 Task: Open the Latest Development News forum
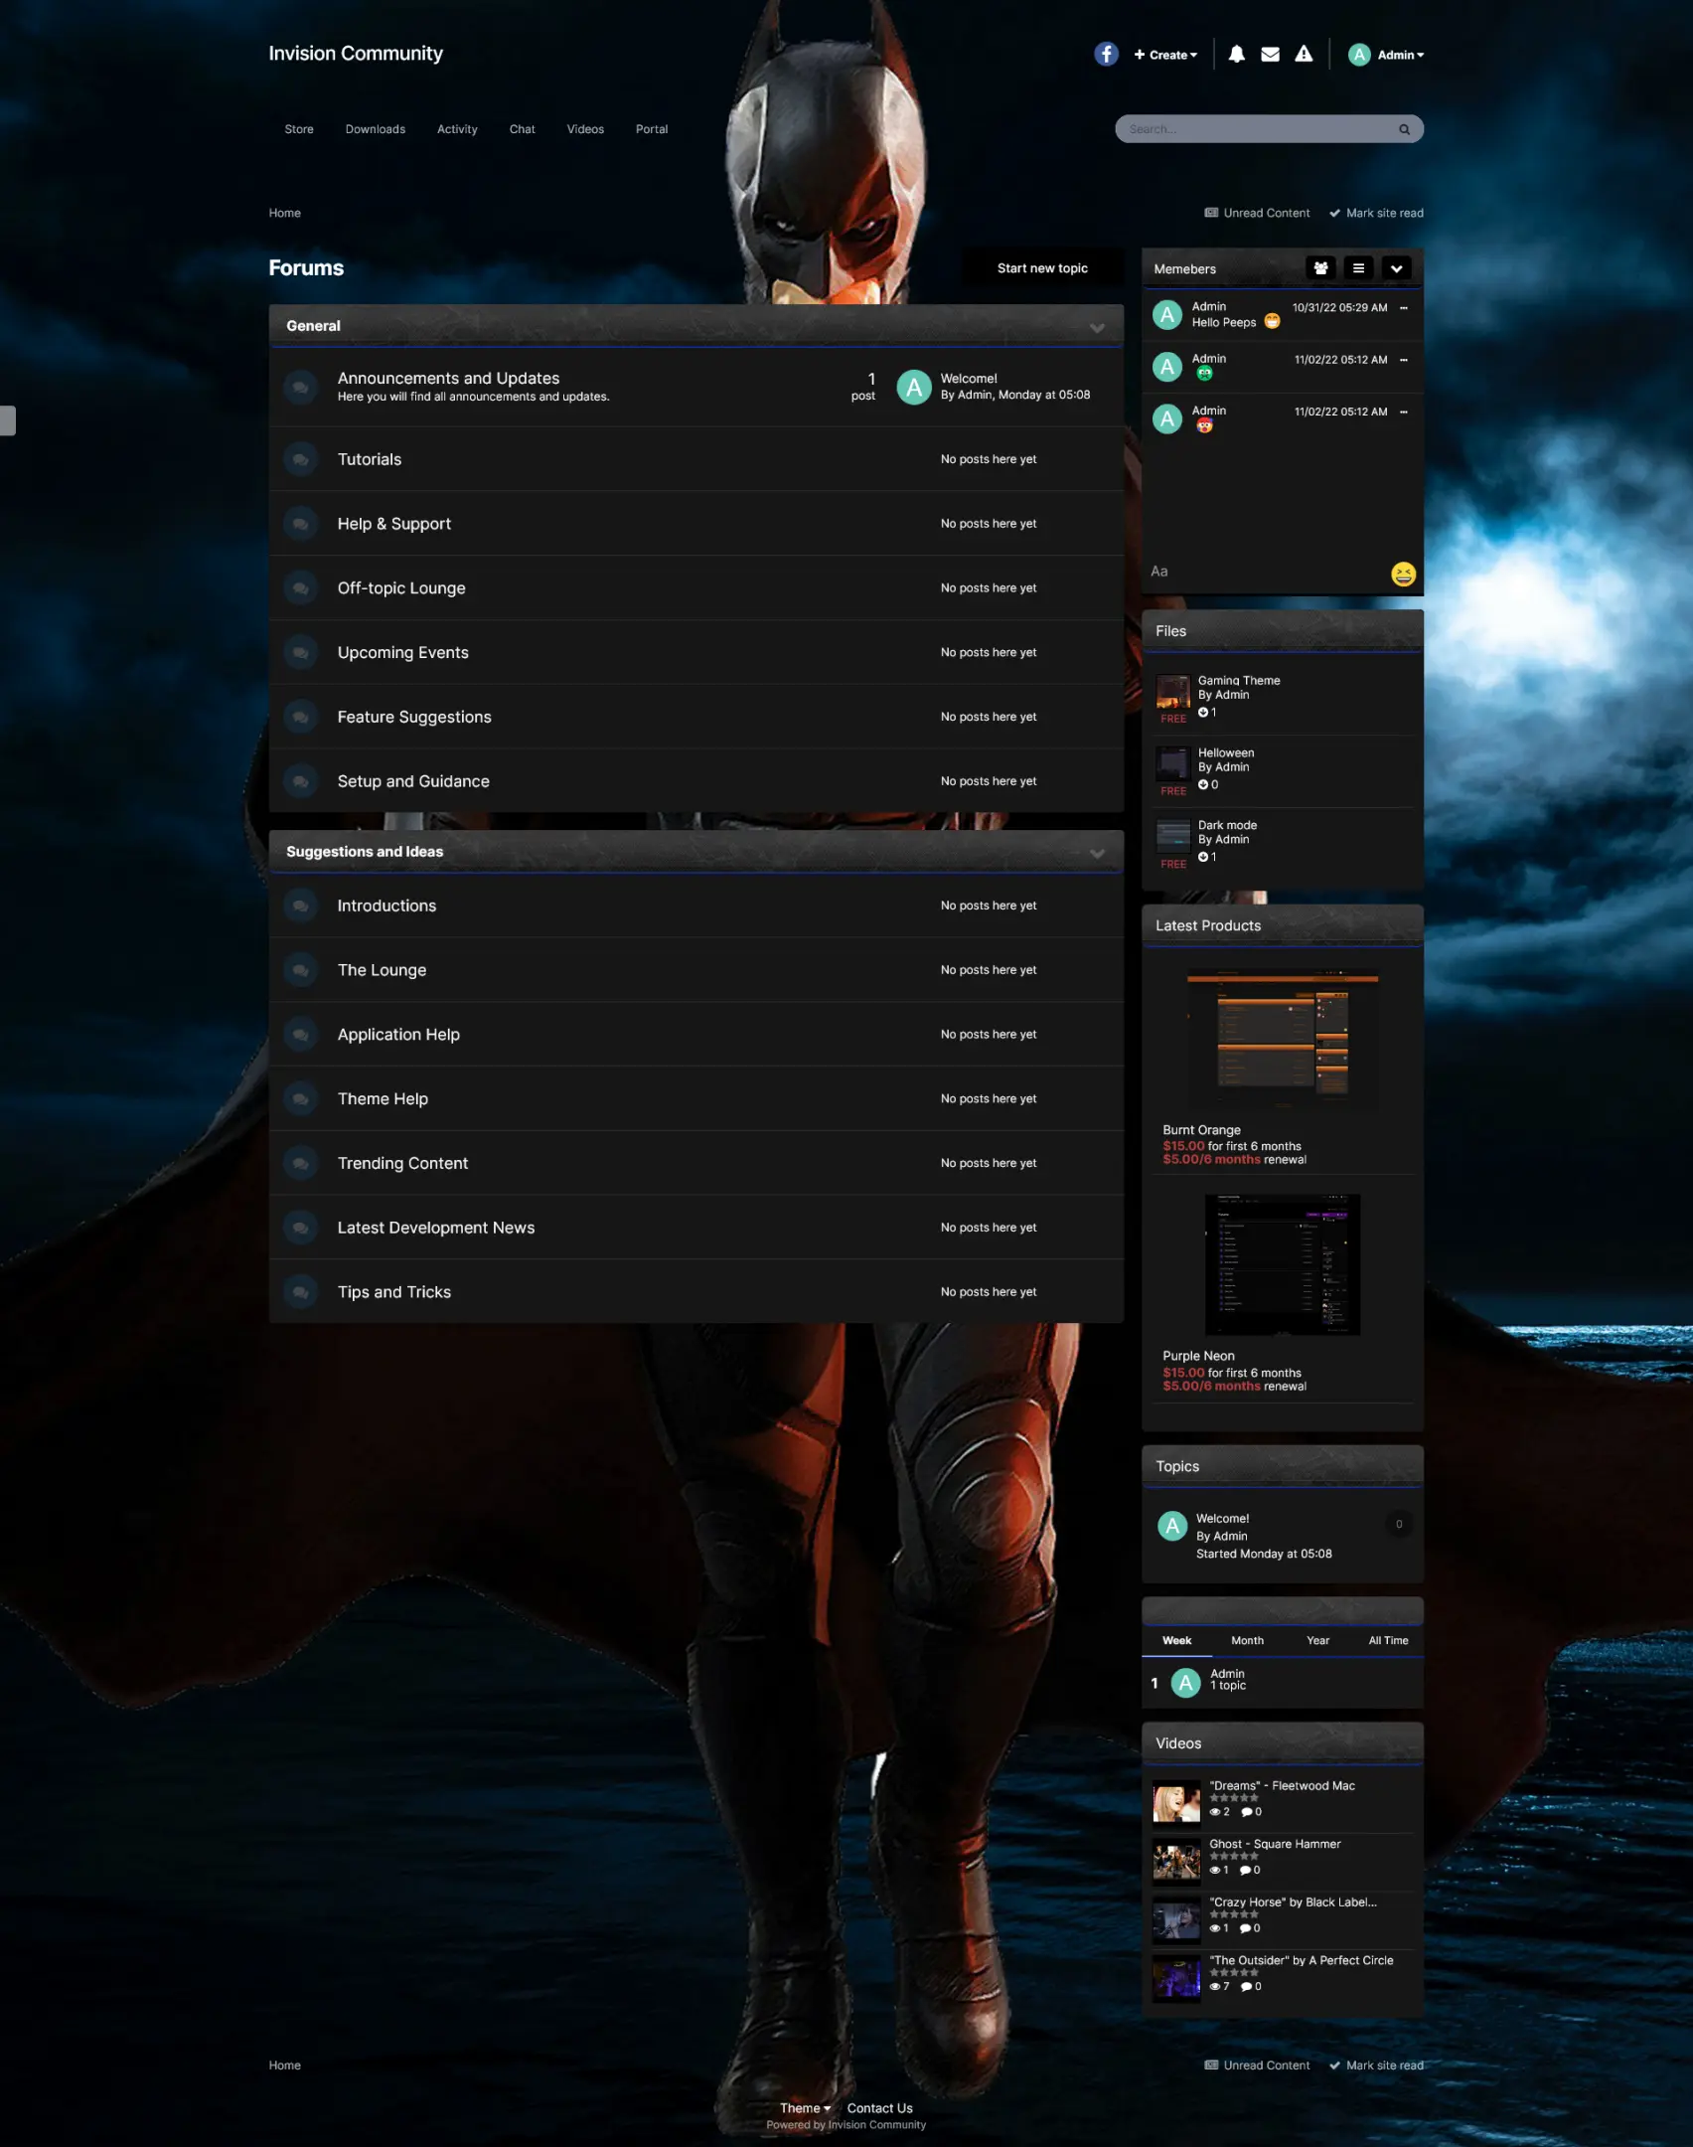(x=436, y=1228)
